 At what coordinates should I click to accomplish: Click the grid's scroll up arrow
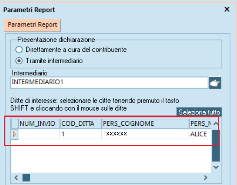click(216, 124)
